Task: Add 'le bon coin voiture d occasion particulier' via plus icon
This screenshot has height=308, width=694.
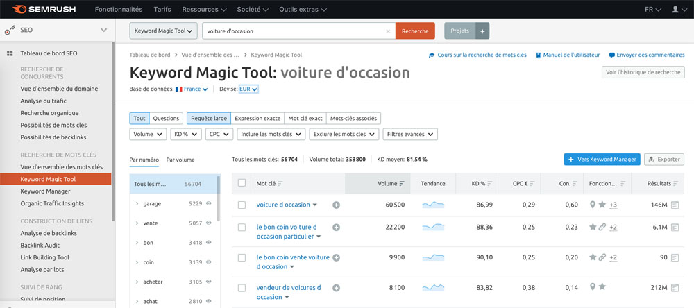Action: pyautogui.click(x=336, y=228)
